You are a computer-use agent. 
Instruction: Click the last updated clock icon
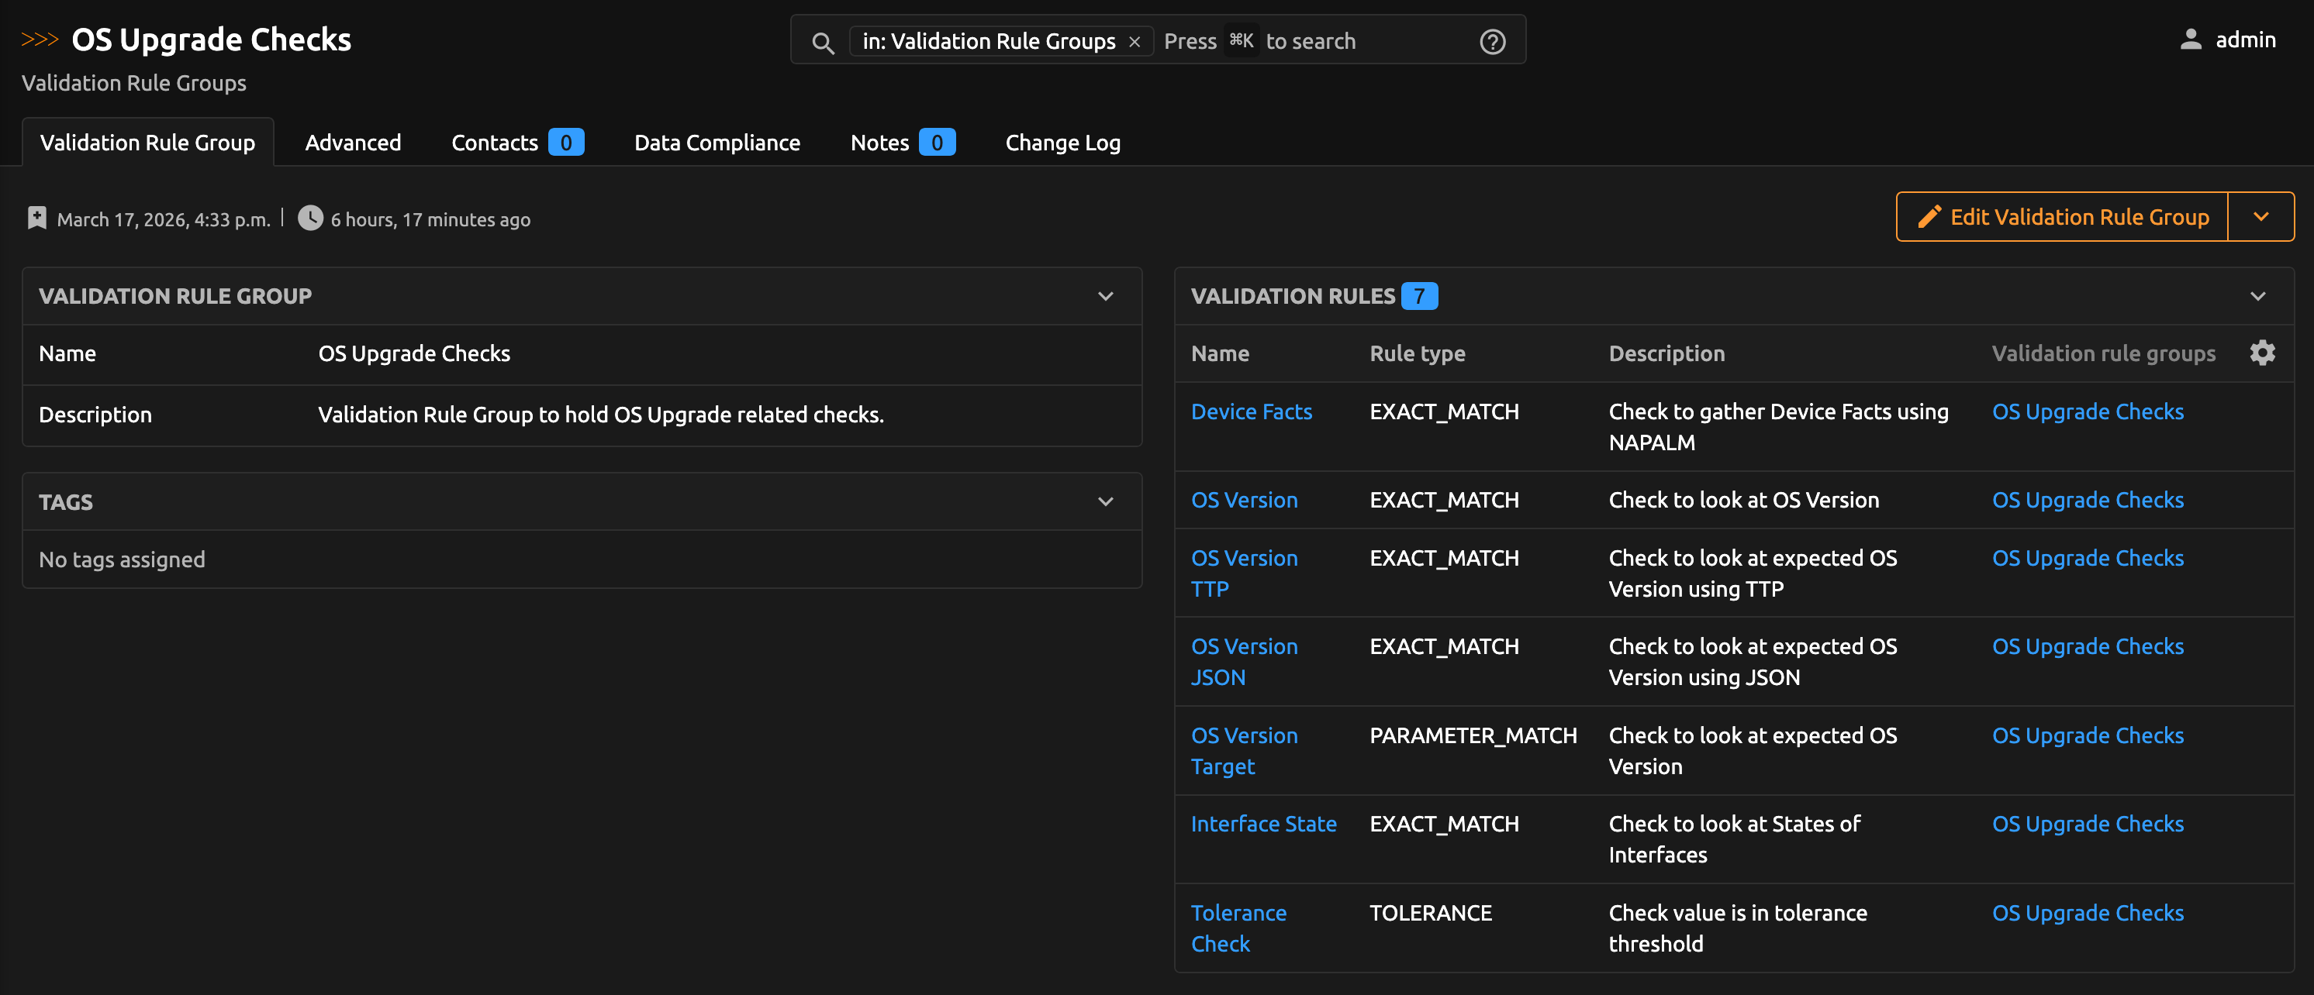click(x=310, y=219)
